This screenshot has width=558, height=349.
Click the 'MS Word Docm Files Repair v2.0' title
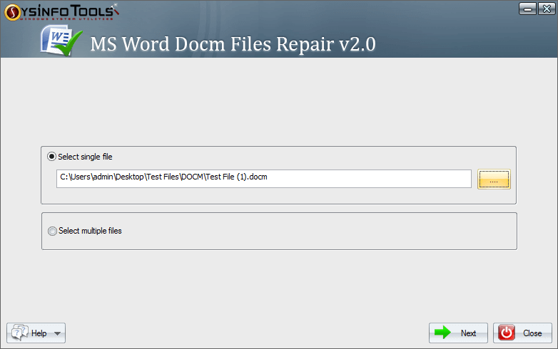click(x=233, y=44)
